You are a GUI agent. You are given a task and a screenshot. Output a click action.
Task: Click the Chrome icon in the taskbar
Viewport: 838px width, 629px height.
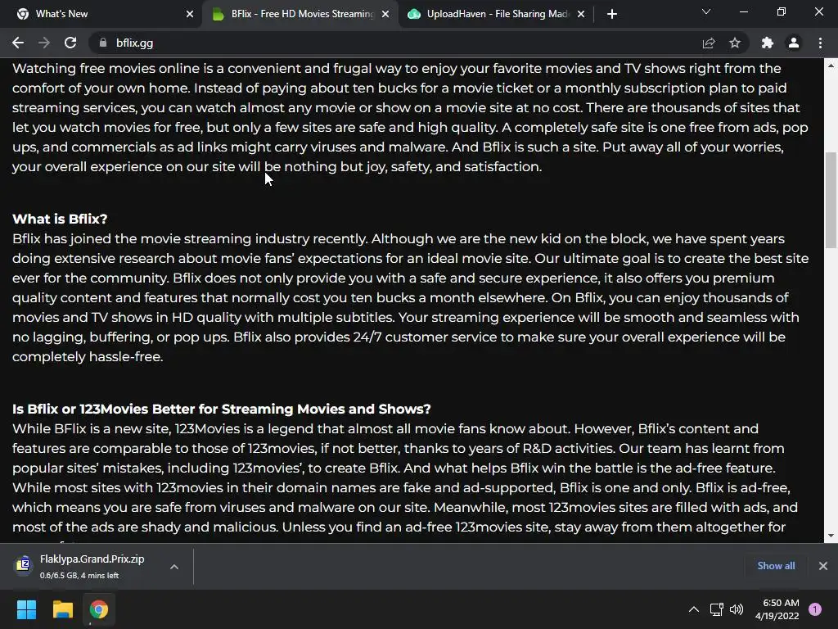99,609
